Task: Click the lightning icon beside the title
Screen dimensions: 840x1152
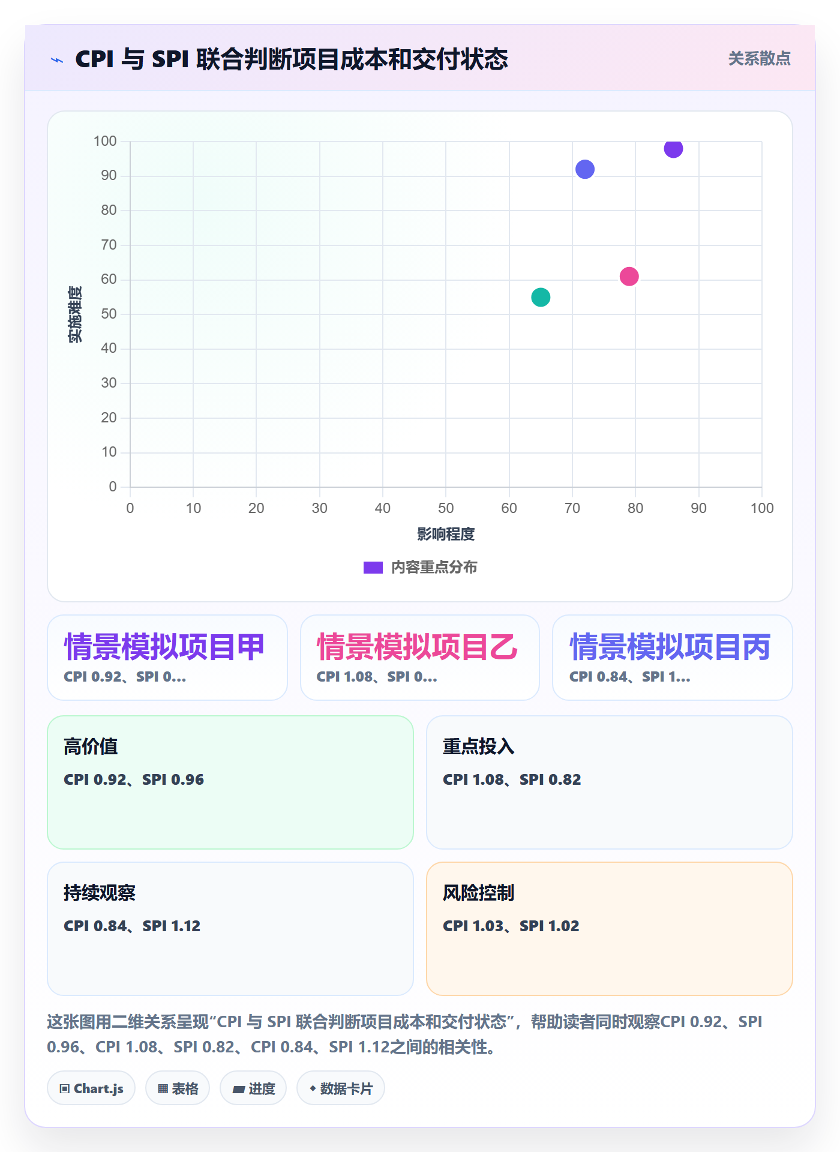Action: (57, 60)
